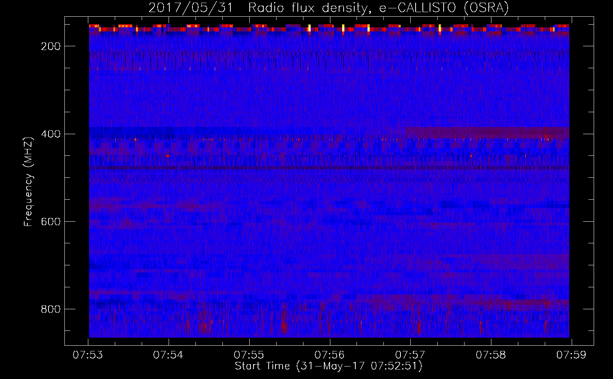Click the 07:59 time tick label

click(571, 355)
